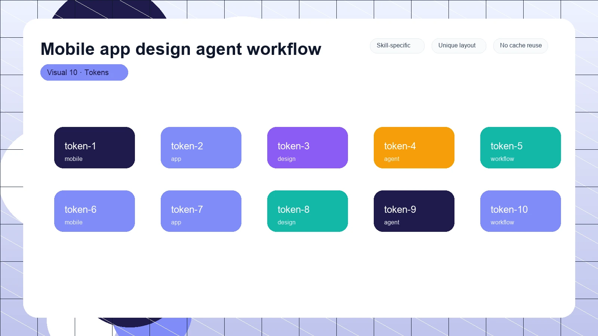Image resolution: width=598 pixels, height=336 pixels.
Task: Click the token-6 mobile card
Action: [95, 211]
